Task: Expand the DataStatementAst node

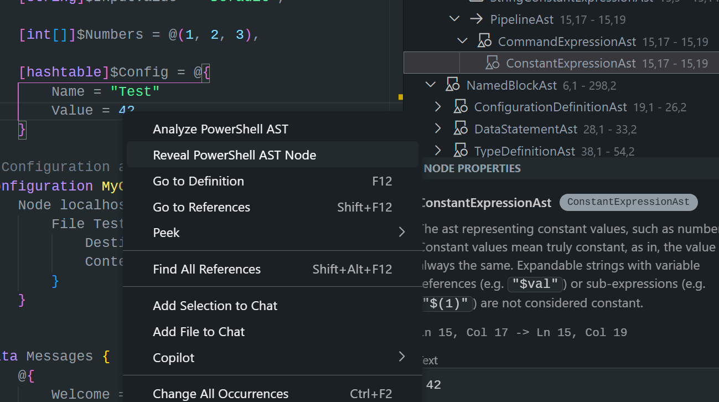Action: coord(438,129)
